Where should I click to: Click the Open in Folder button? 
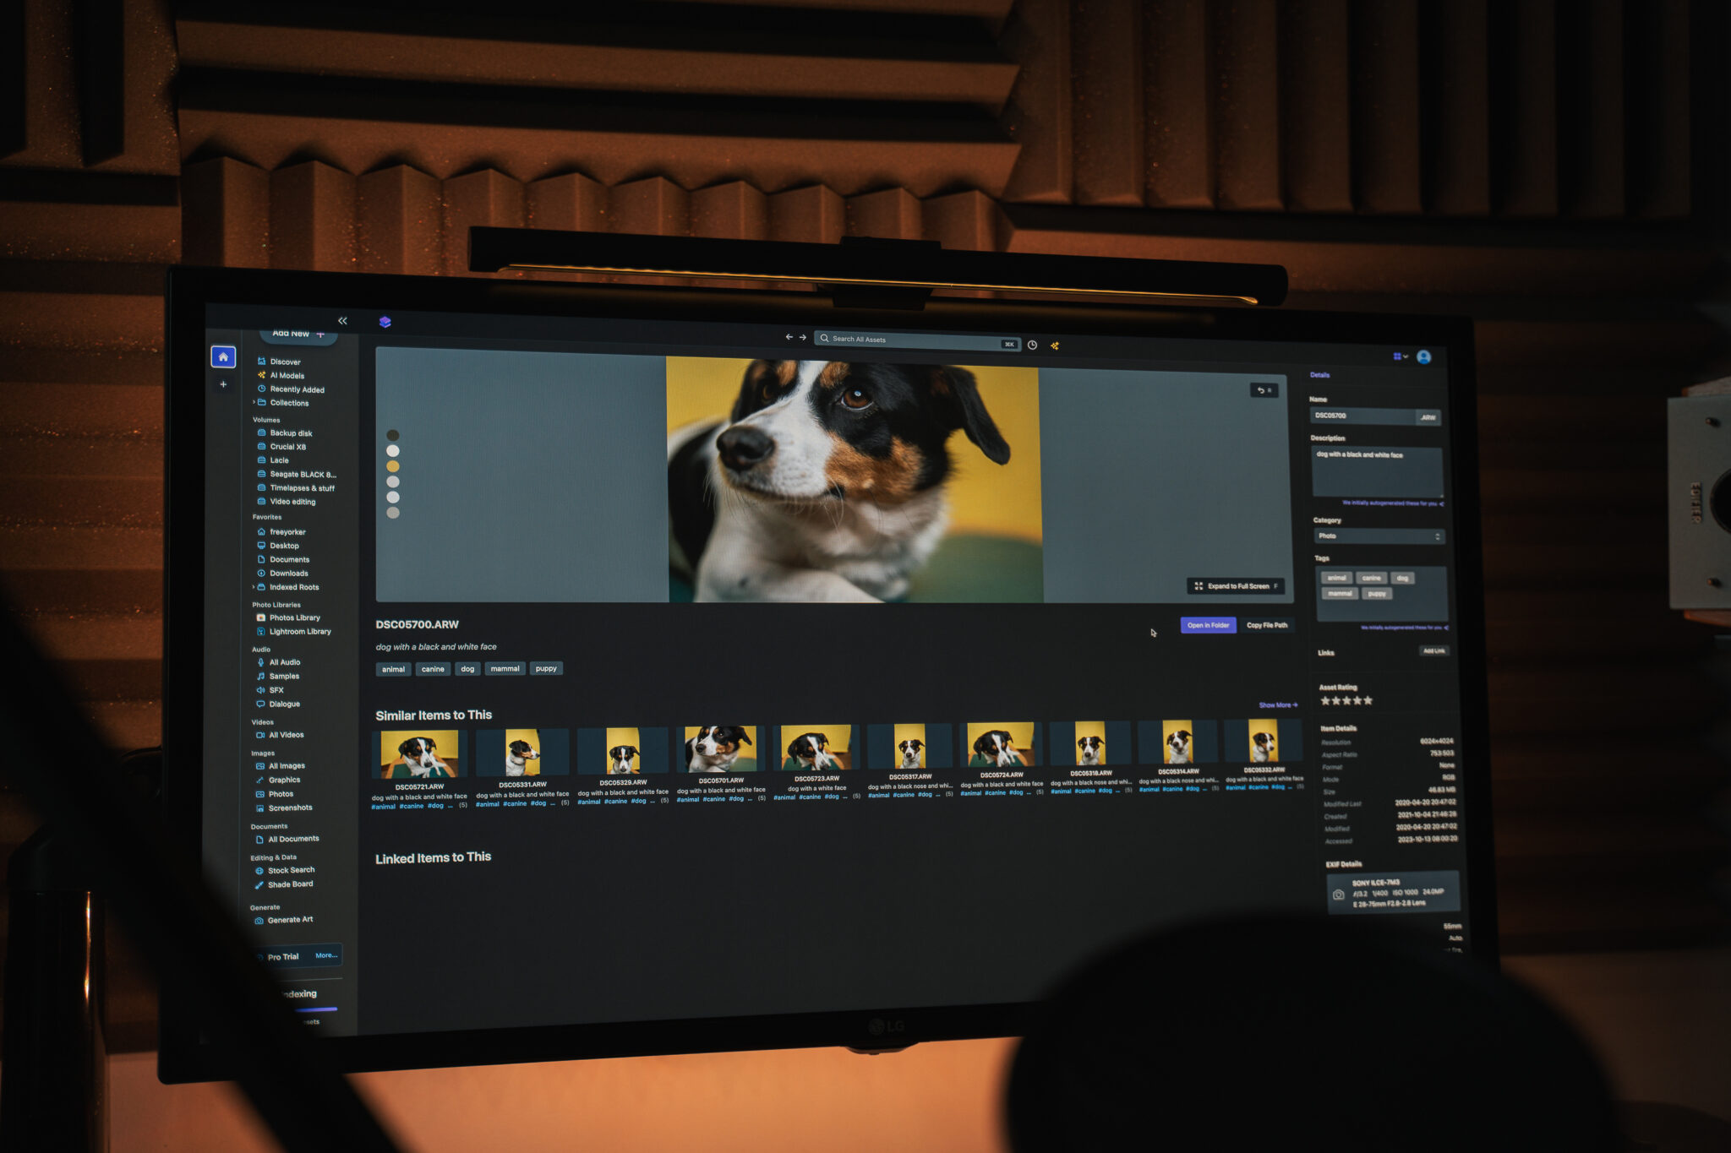(x=1209, y=625)
